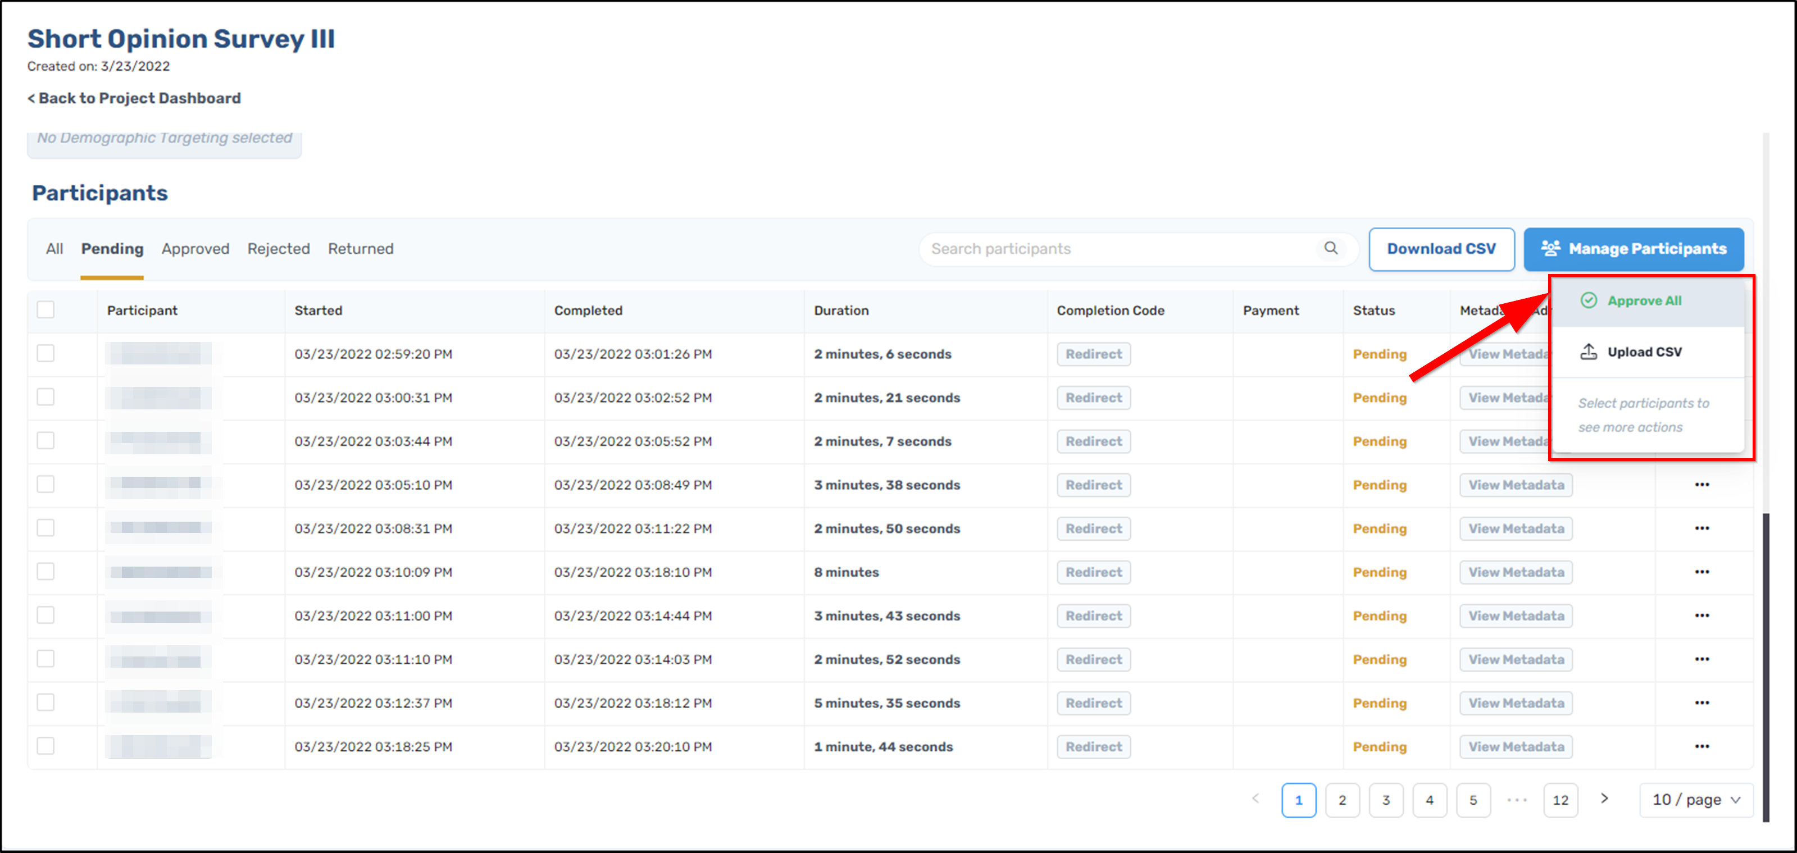This screenshot has width=1797, height=853.
Task: View Metadata for 1 minute, 44 seconds row
Action: 1516,746
